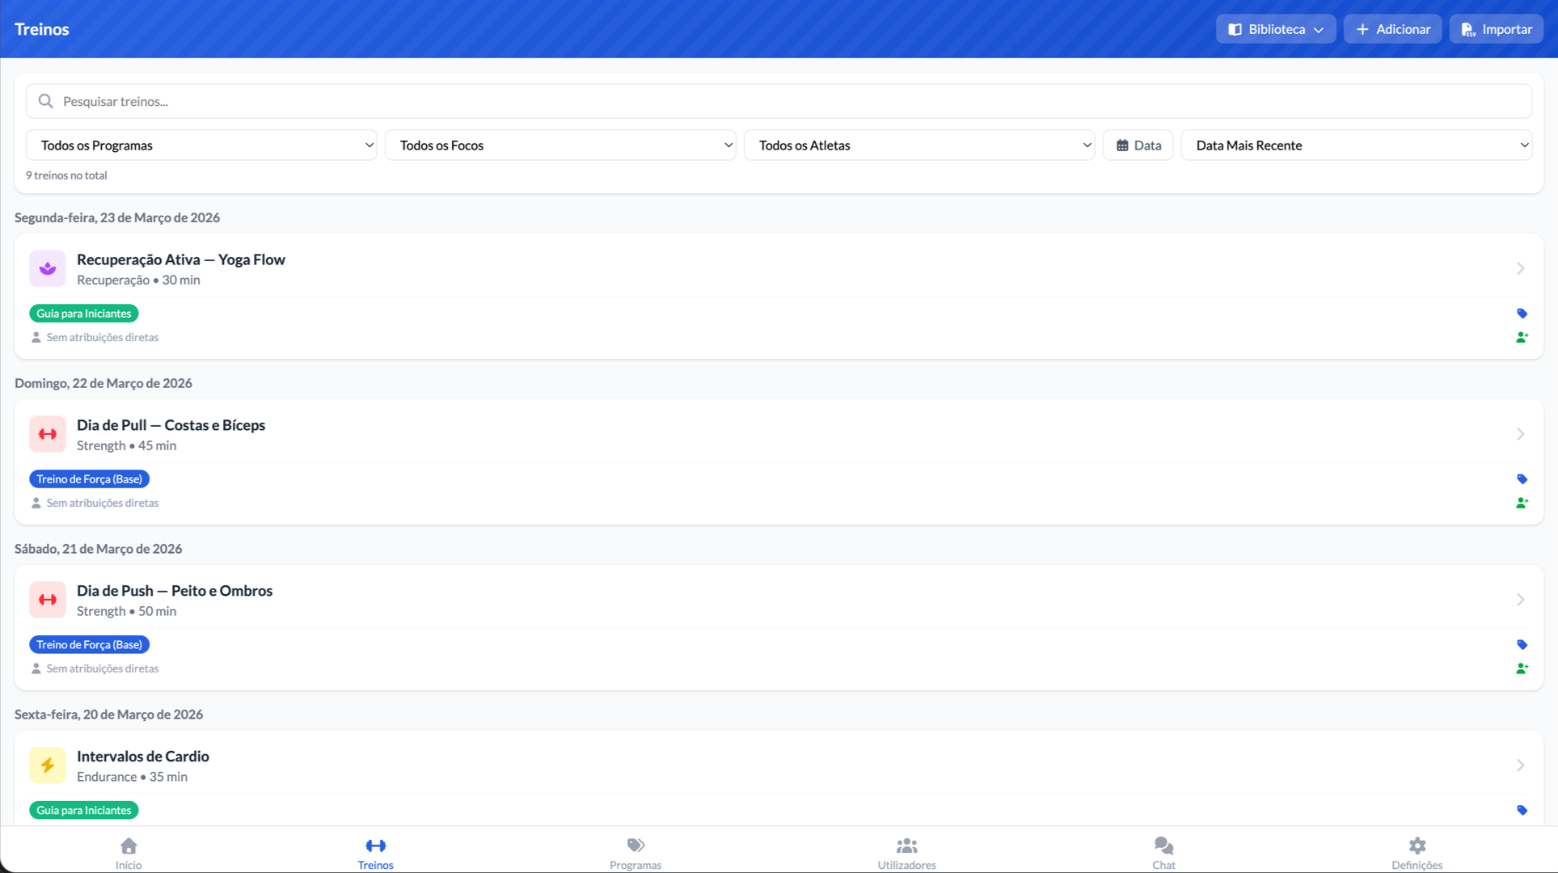Screen dimensions: 1558x873
Task: Switch to the Utilizadores tab
Action: click(906, 853)
